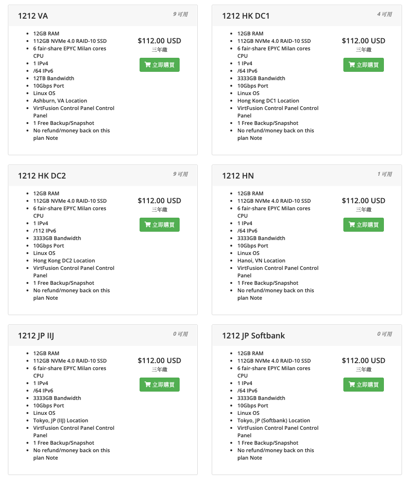Click "三年繳" under the JP Softbank price
Viewport: 409px width, 482px height.
point(363,370)
